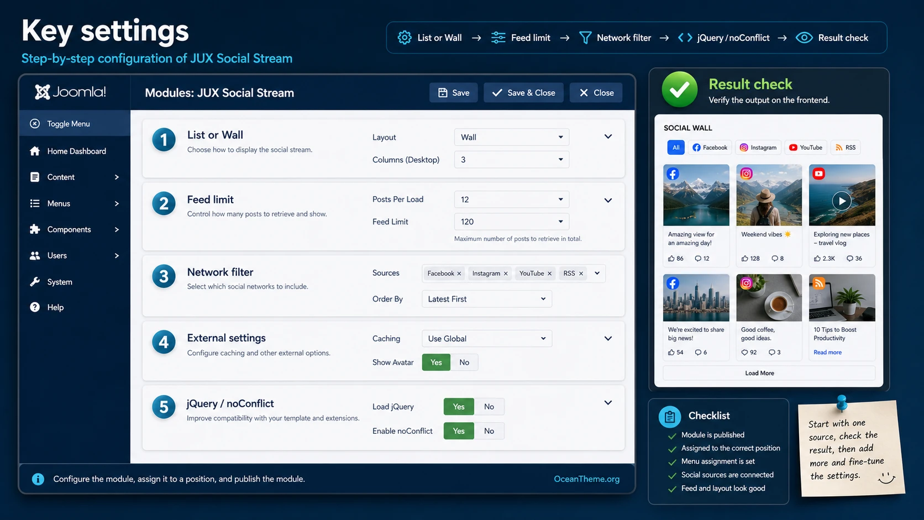
Task: Open the city skyline post thumbnail
Action: click(696, 298)
